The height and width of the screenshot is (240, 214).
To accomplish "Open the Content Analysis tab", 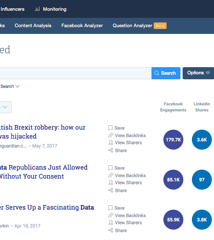I will click(33, 26).
